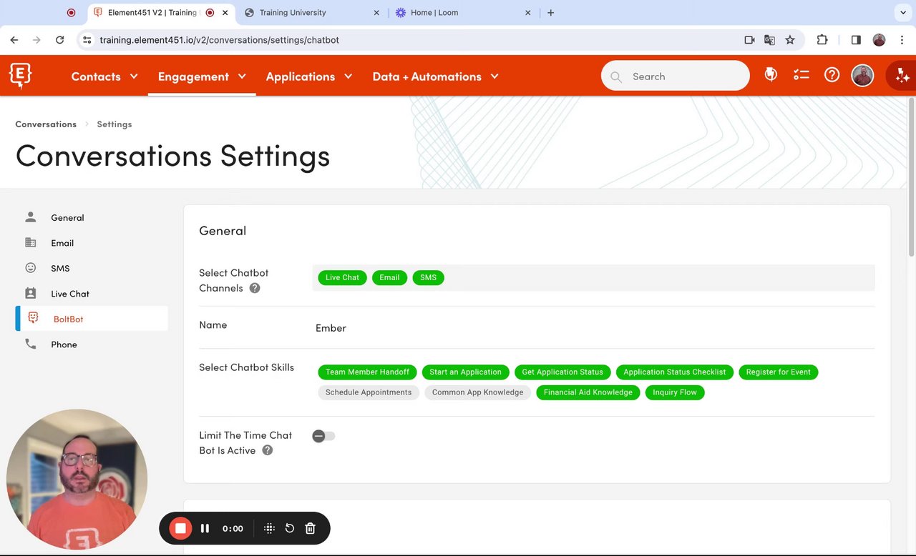
Task: Open the user profile avatar in header
Action: pyautogui.click(x=862, y=76)
